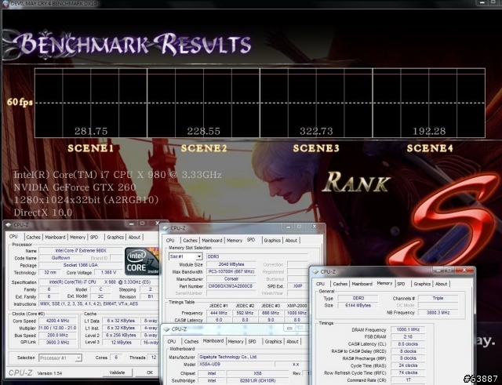This screenshot has height=385, width=502.
Task: Select CPU tab in the bottom Mainboard CPU-Z window
Action: 172,341
